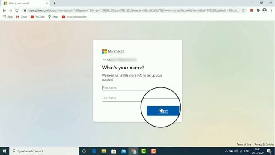Open the Apps bookmark shortcut
This screenshot has width=275, height=155.
pos(8,17)
